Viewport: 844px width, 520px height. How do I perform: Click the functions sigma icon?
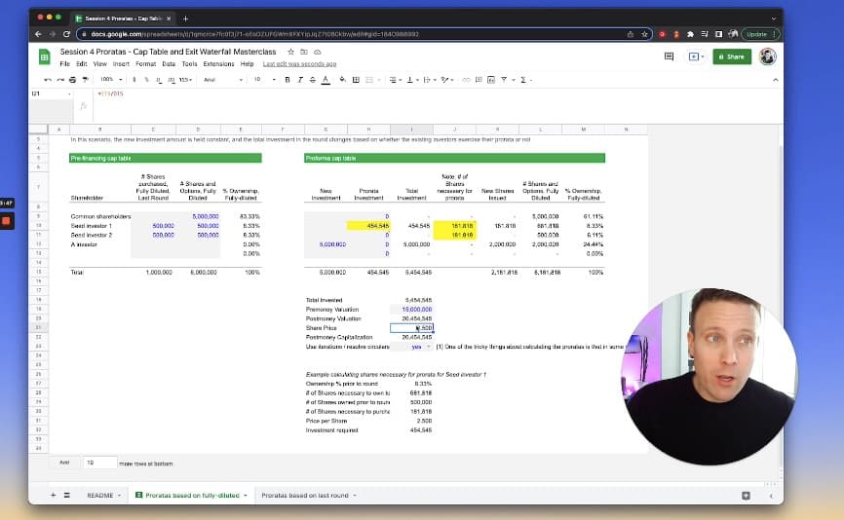click(x=523, y=80)
